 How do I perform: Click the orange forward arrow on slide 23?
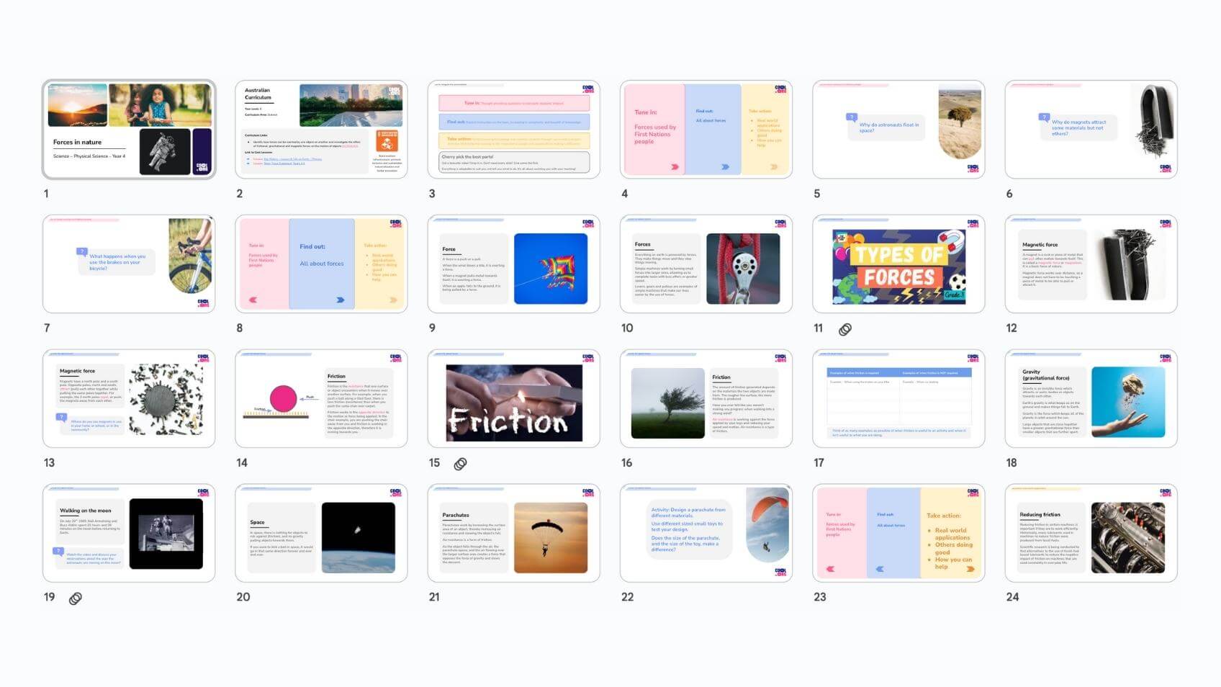[970, 569]
